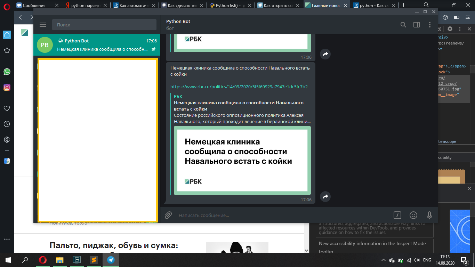Show hidden tray icons chevron
The height and width of the screenshot is (267, 475).
(x=384, y=260)
